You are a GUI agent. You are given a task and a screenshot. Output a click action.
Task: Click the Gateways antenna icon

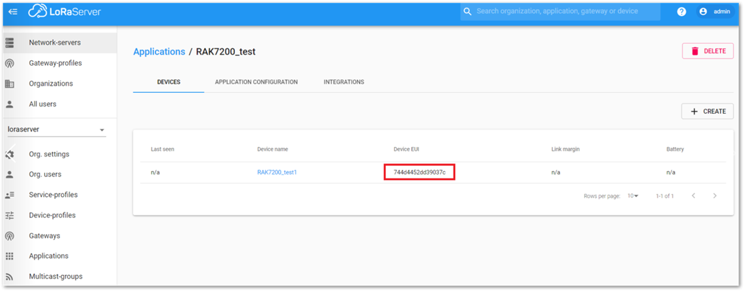pos(9,236)
